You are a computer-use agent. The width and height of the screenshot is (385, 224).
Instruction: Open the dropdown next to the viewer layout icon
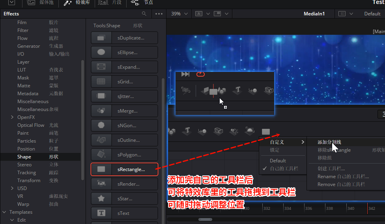coord(227,14)
